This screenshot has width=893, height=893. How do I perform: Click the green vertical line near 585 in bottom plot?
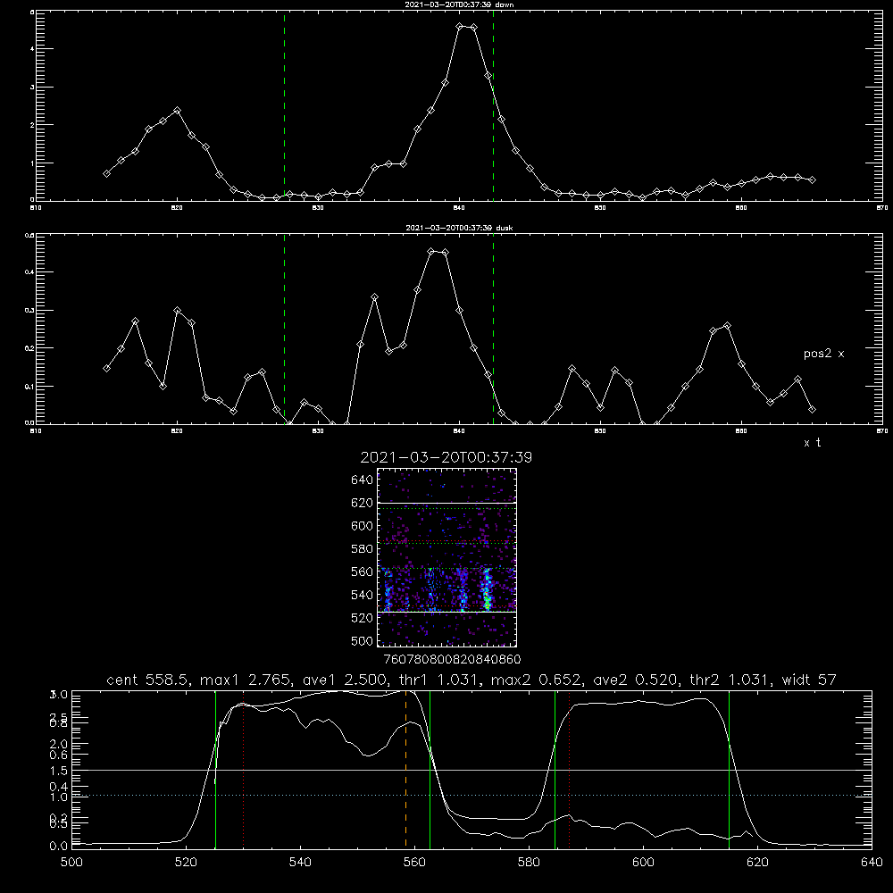[555, 769]
